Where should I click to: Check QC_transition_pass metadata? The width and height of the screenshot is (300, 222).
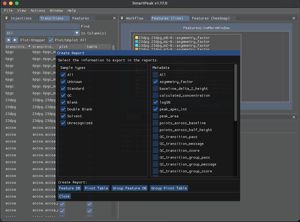(x=155, y=137)
